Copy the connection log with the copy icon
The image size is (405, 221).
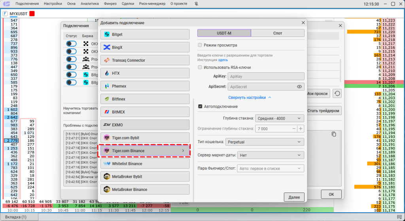click(334, 134)
